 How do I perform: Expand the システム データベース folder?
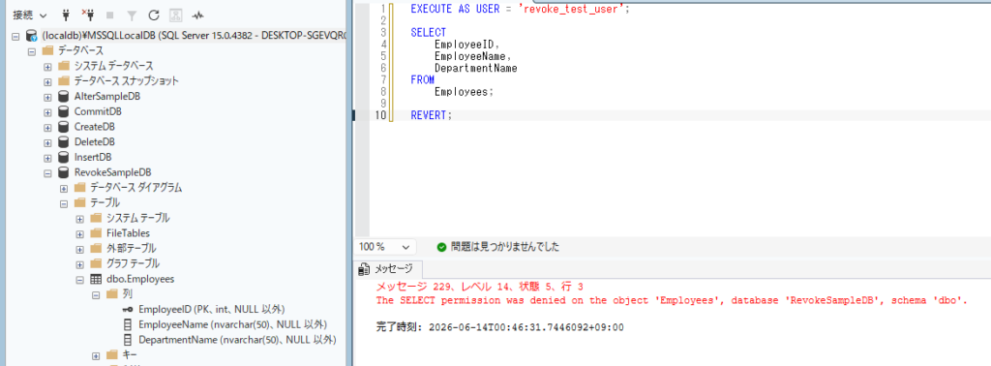(47, 67)
